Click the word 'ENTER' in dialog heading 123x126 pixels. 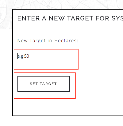click(x=28, y=18)
